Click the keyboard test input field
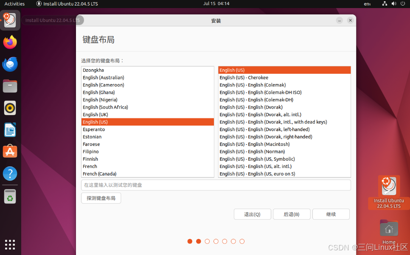410x255 pixels. click(x=216, y=185)
